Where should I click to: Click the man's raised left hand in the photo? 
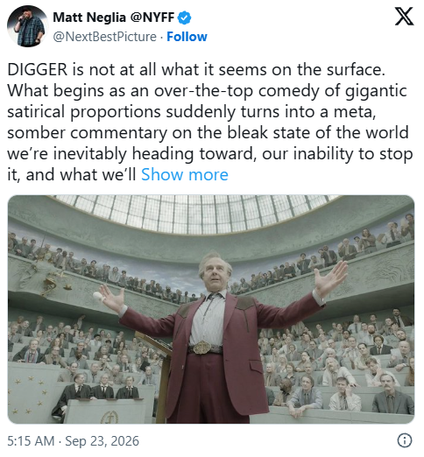[331, 278]
